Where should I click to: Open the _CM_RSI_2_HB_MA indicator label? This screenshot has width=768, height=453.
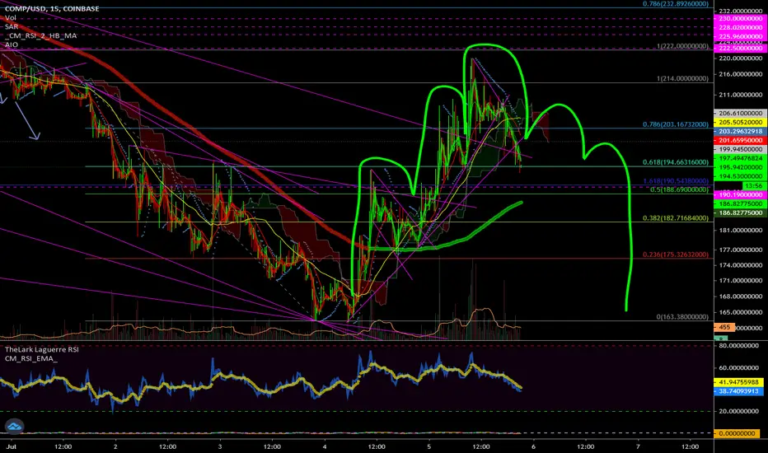click(40, 35)
